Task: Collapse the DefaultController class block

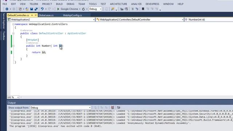Action: (x=13, y=33)
